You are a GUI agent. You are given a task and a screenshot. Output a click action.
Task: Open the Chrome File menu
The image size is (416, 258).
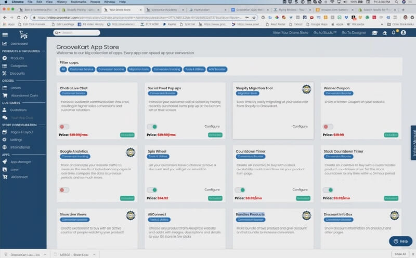pyautogui.click(x=30, y=2)
